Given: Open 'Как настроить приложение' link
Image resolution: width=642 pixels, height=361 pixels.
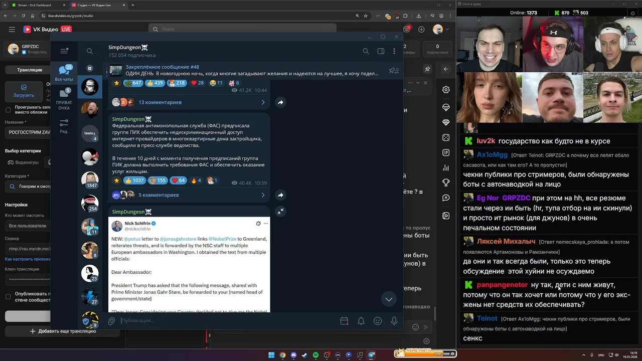Looking at the screenshot, I should coord(28,259).
